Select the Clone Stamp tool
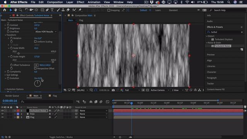This screenshot has height=139, width=247. [63, 10]
